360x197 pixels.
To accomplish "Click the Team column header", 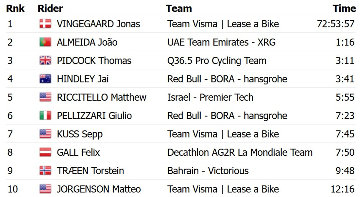I will 179,8.
